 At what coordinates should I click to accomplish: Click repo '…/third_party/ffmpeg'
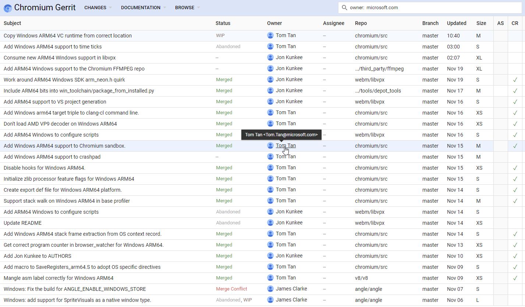click(379, 69)
